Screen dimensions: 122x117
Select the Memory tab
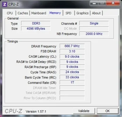[55, 13]
